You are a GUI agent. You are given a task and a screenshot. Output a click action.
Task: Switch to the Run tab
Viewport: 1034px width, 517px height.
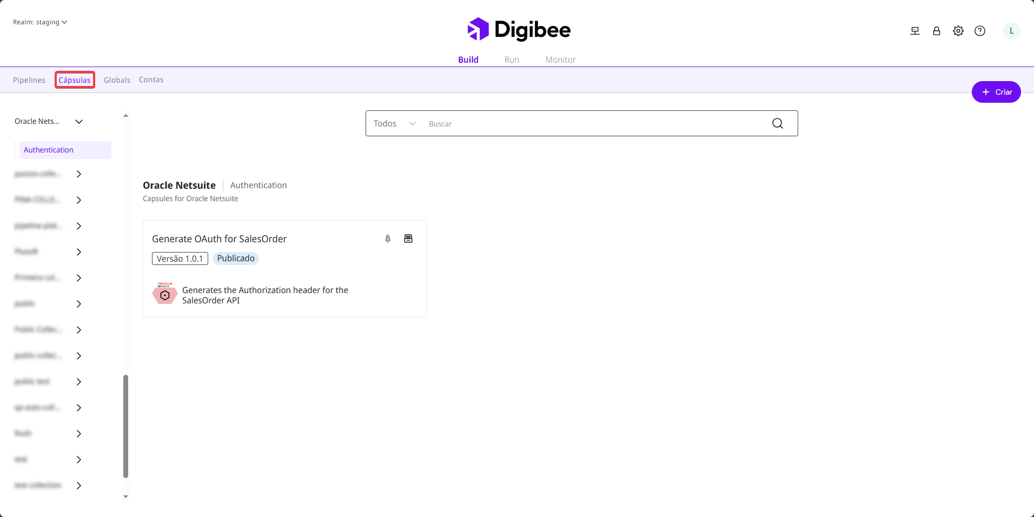point(512,59)
